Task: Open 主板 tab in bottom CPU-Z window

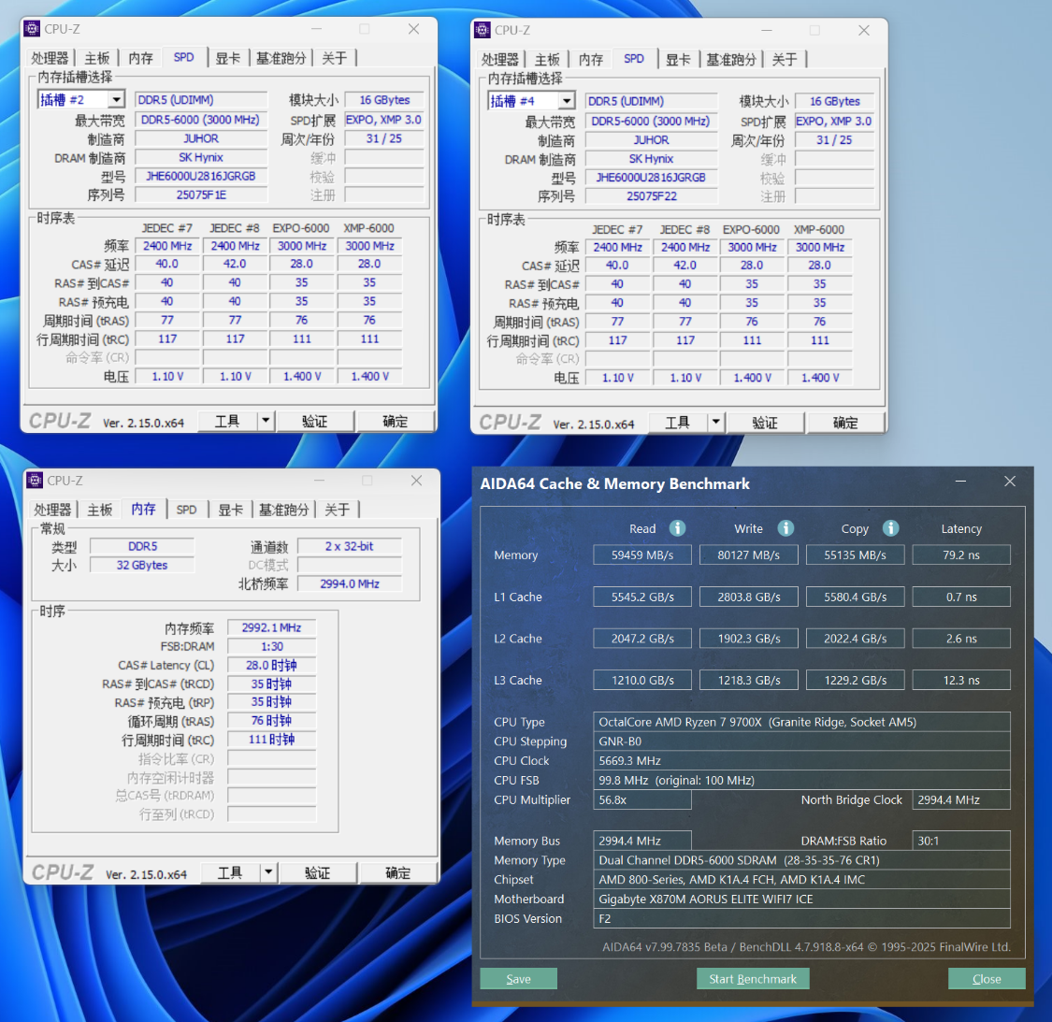Action: pos(99,510)
